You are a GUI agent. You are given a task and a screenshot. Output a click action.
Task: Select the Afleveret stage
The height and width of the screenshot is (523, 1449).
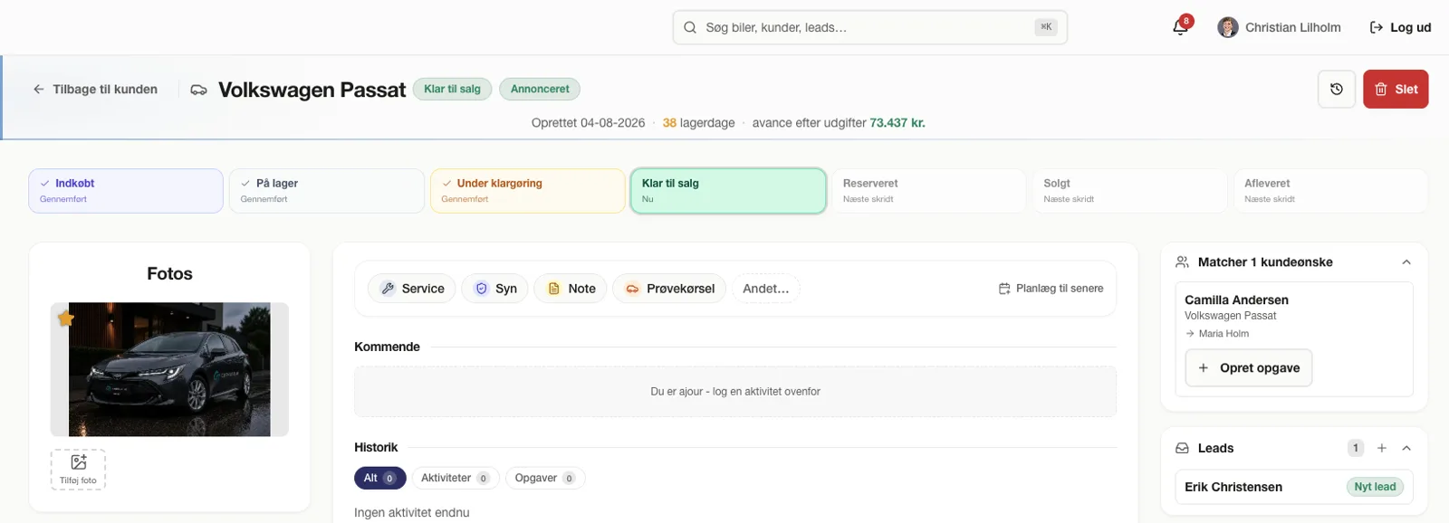(x=1330, y=191)
